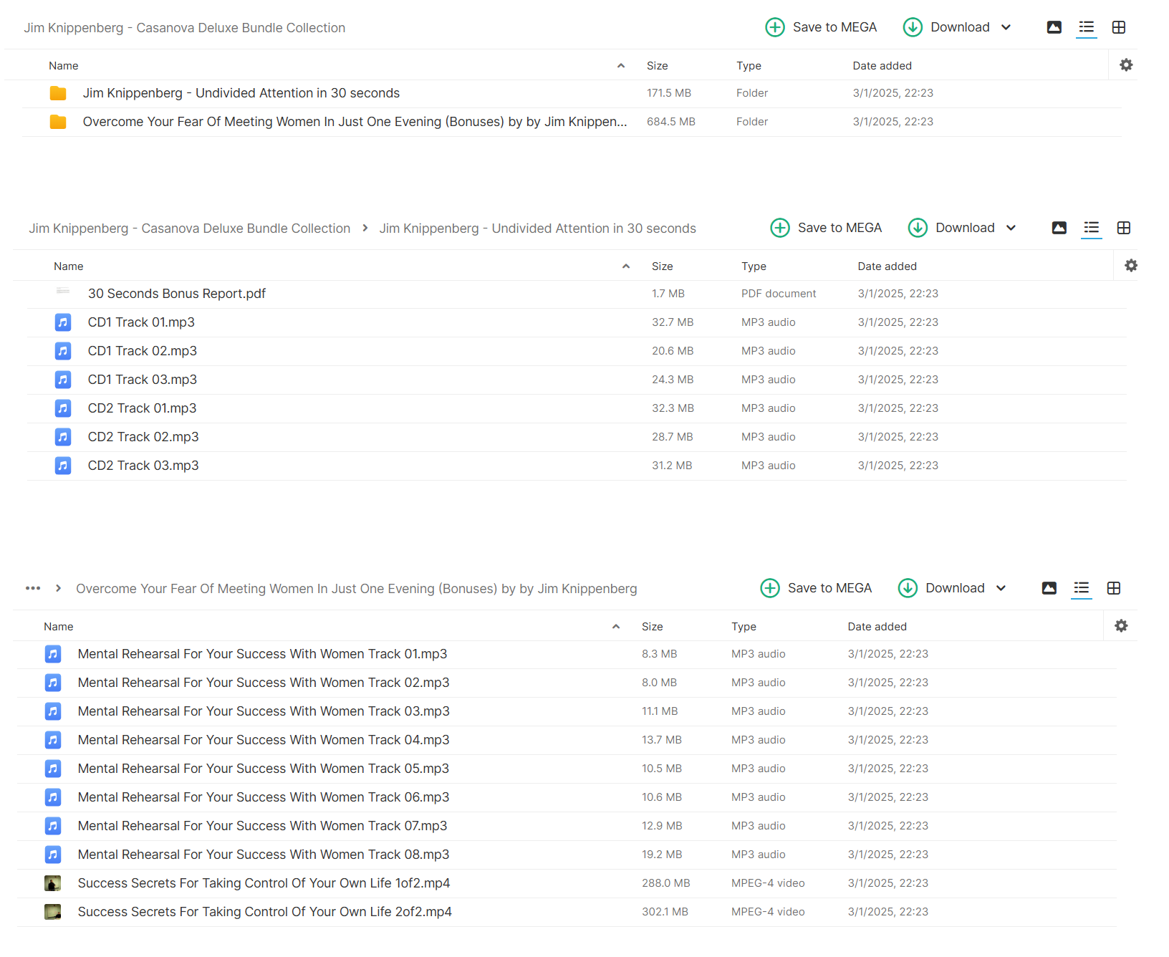
Task: Click Save to MEGA in bottom panel
Action: 816,588
